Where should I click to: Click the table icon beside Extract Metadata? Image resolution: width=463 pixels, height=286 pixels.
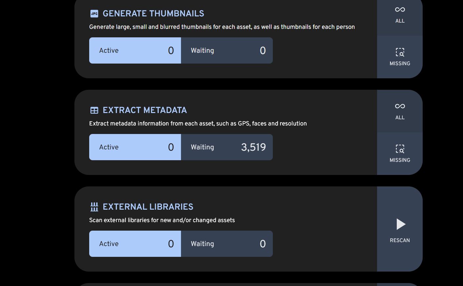(94, 110)
